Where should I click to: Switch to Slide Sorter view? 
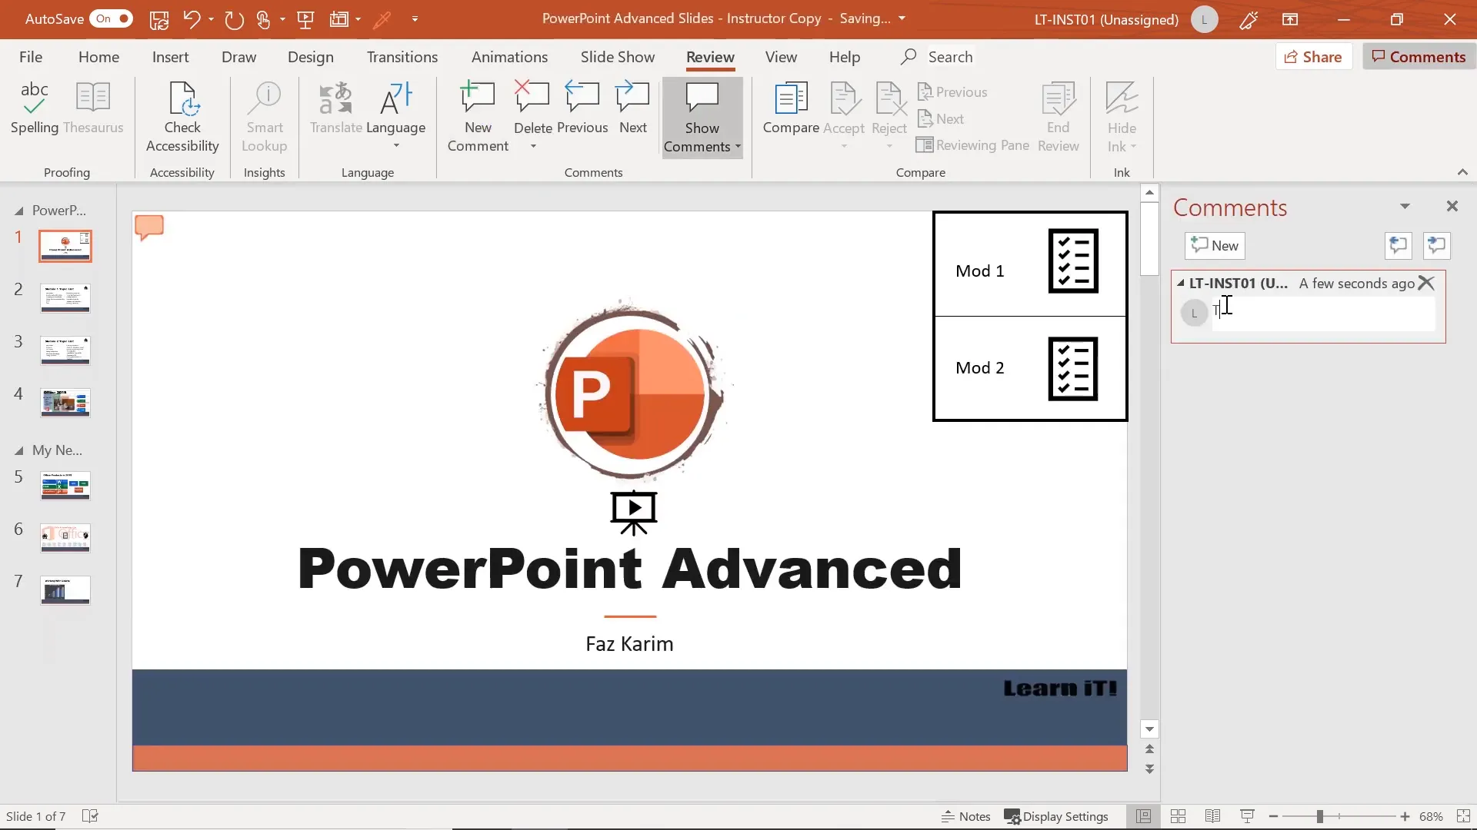[x=1178, y=816]
